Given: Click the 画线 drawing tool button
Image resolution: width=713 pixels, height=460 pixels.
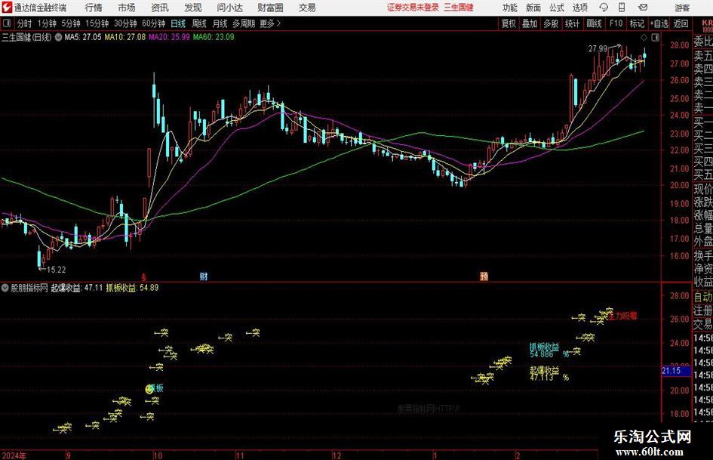Looking at the screenshot, I should 595,23.
